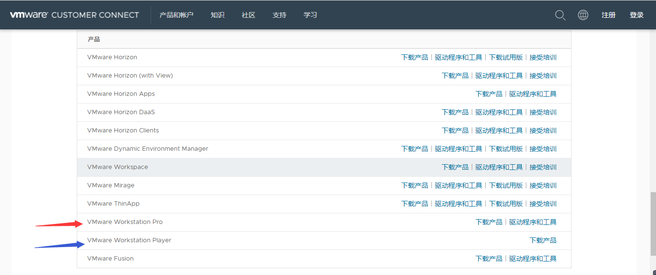Open the 产品和帐户 menu

point(177,15)
